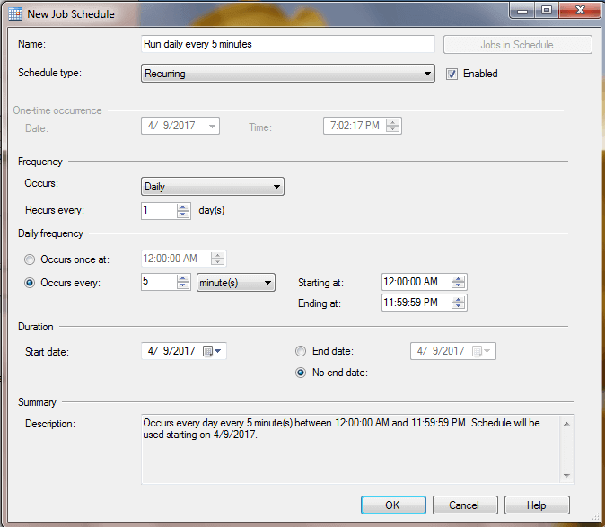Click the Recurs every number field
This screenshot has height=527, width=605.
tap(159, 211)
